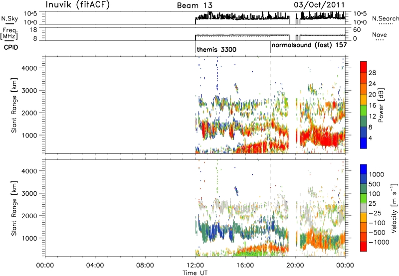Click the date '03/Oct/2011'
Image resolution: width=399 pixels, height=276 pixels.
(x=319, y=5)
